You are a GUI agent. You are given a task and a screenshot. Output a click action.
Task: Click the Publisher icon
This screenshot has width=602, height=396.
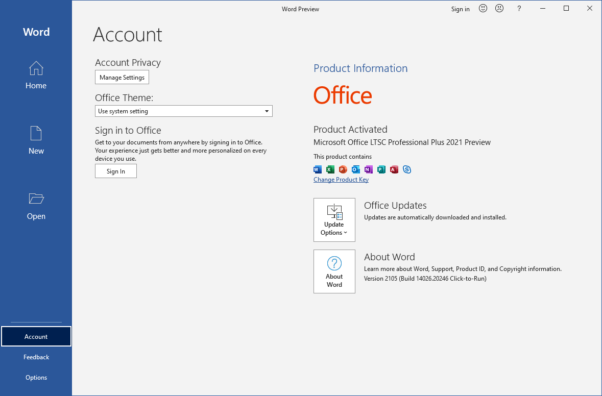(x=381, y=169)
